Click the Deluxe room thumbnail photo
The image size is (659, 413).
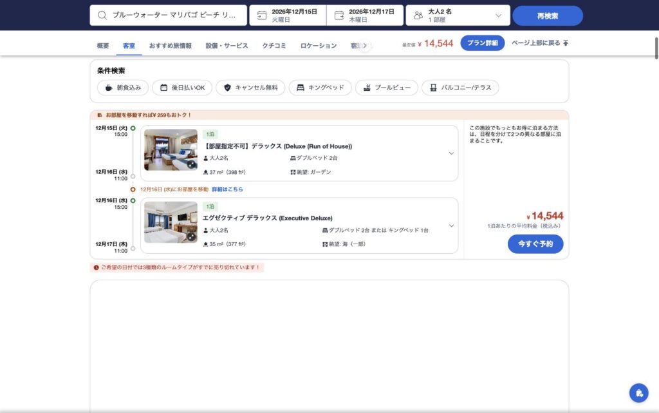click(x=171, y=149)
